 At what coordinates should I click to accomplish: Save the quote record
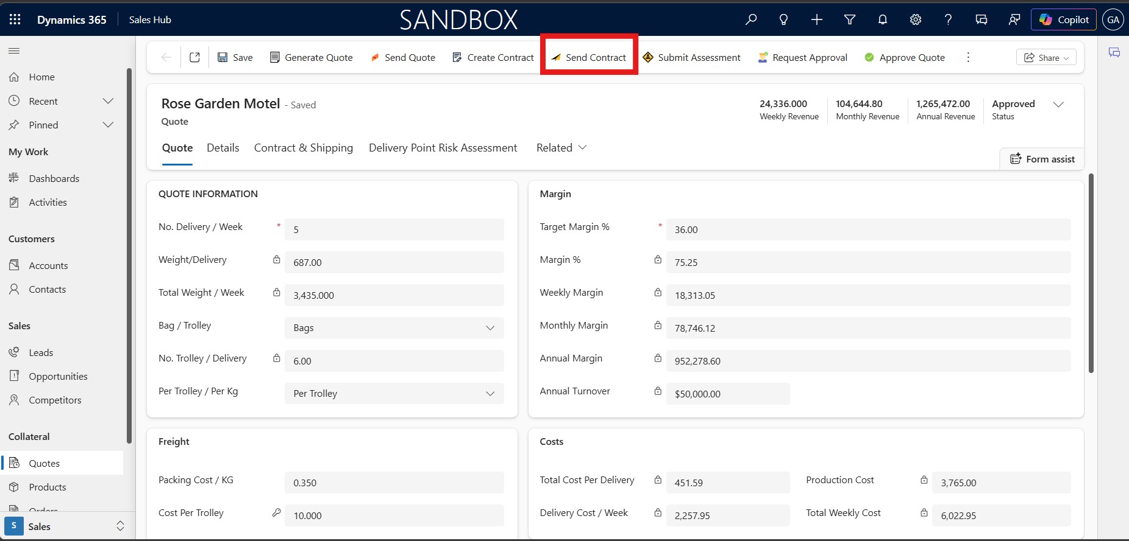(235, 57)
